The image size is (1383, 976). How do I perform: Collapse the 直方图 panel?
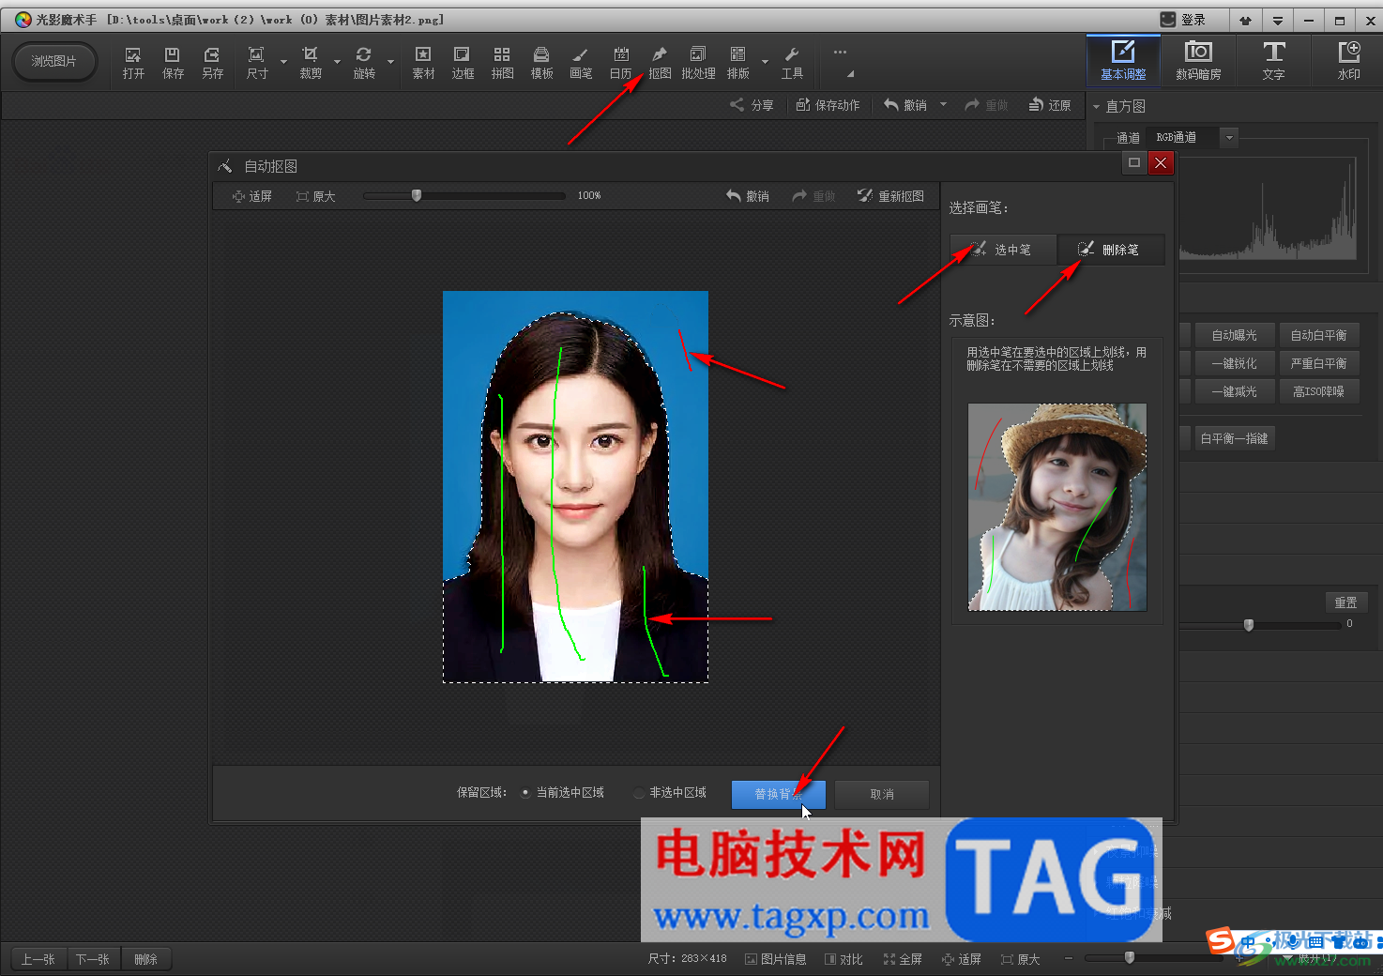pyautogui.click(x=1096, y=106)
